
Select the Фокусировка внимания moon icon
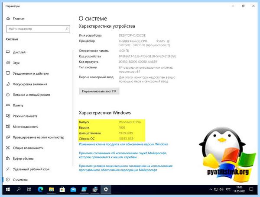tap(8, 84)
